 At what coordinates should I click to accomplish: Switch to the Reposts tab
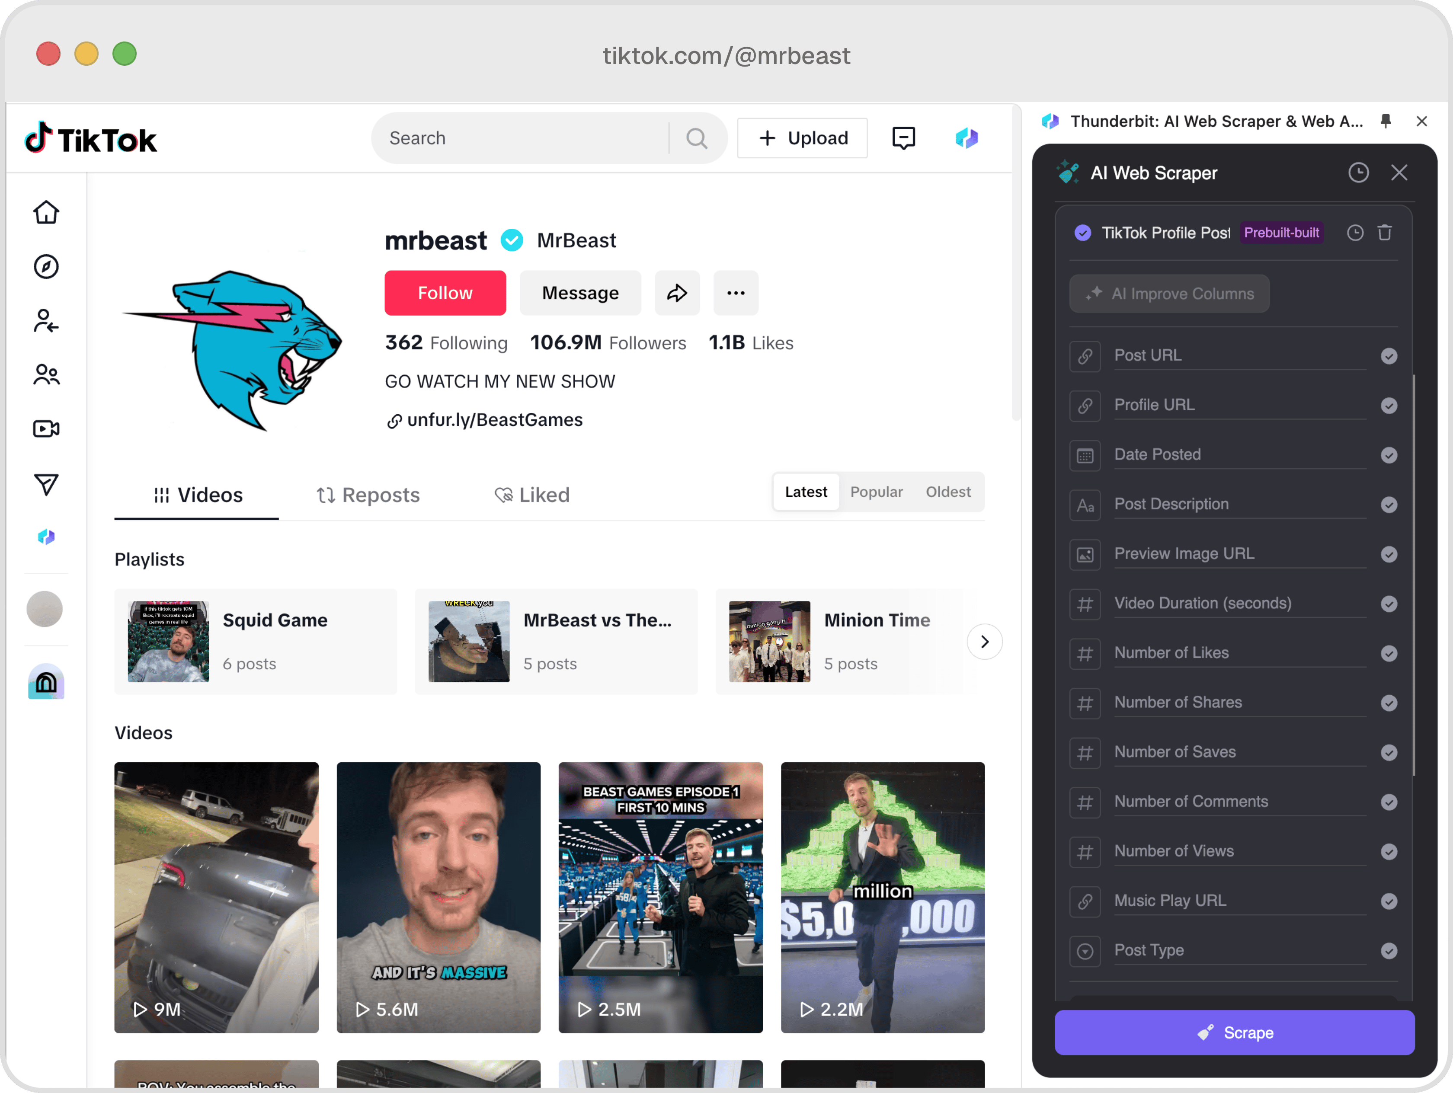pyautogui.click(x=368, y=495)
